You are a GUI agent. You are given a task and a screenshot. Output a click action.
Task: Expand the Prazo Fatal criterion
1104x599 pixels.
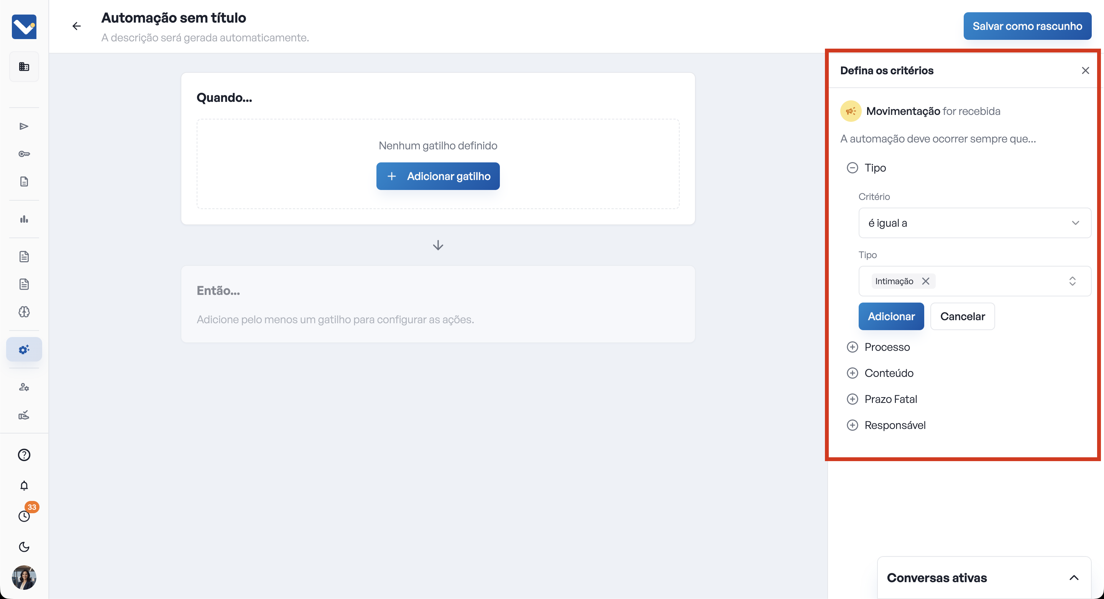point(852,399)
